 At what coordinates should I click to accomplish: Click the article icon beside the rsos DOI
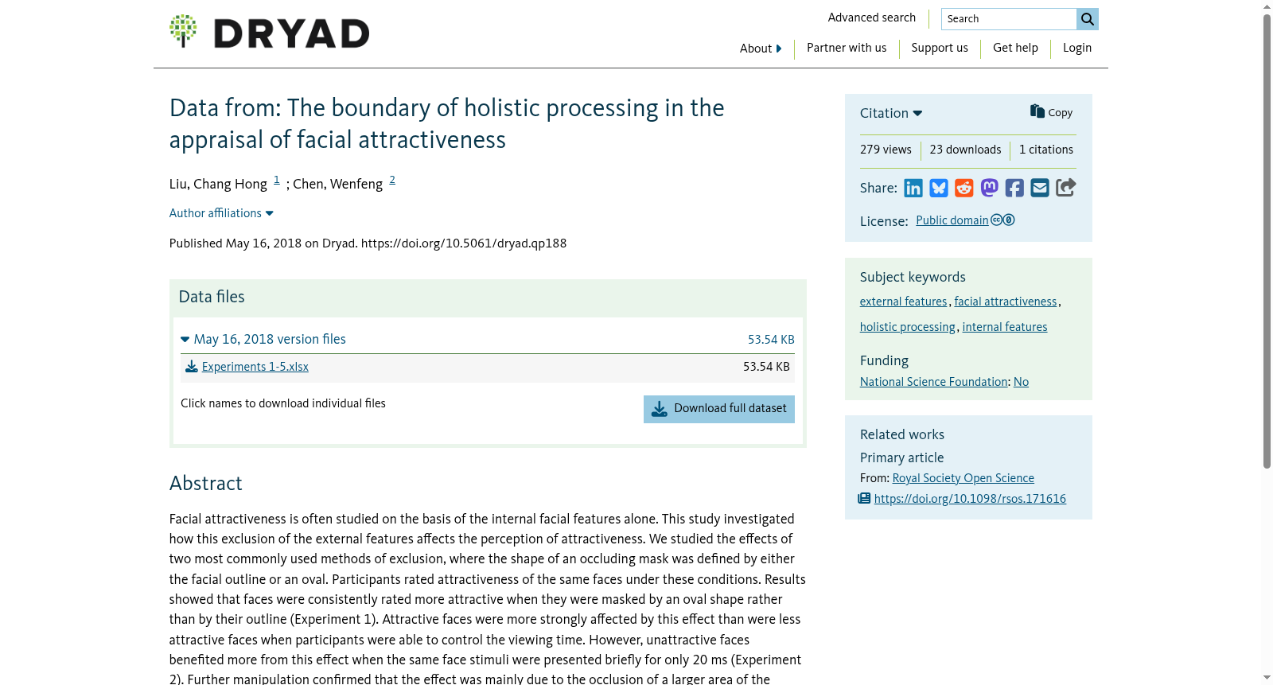point(865,499)
